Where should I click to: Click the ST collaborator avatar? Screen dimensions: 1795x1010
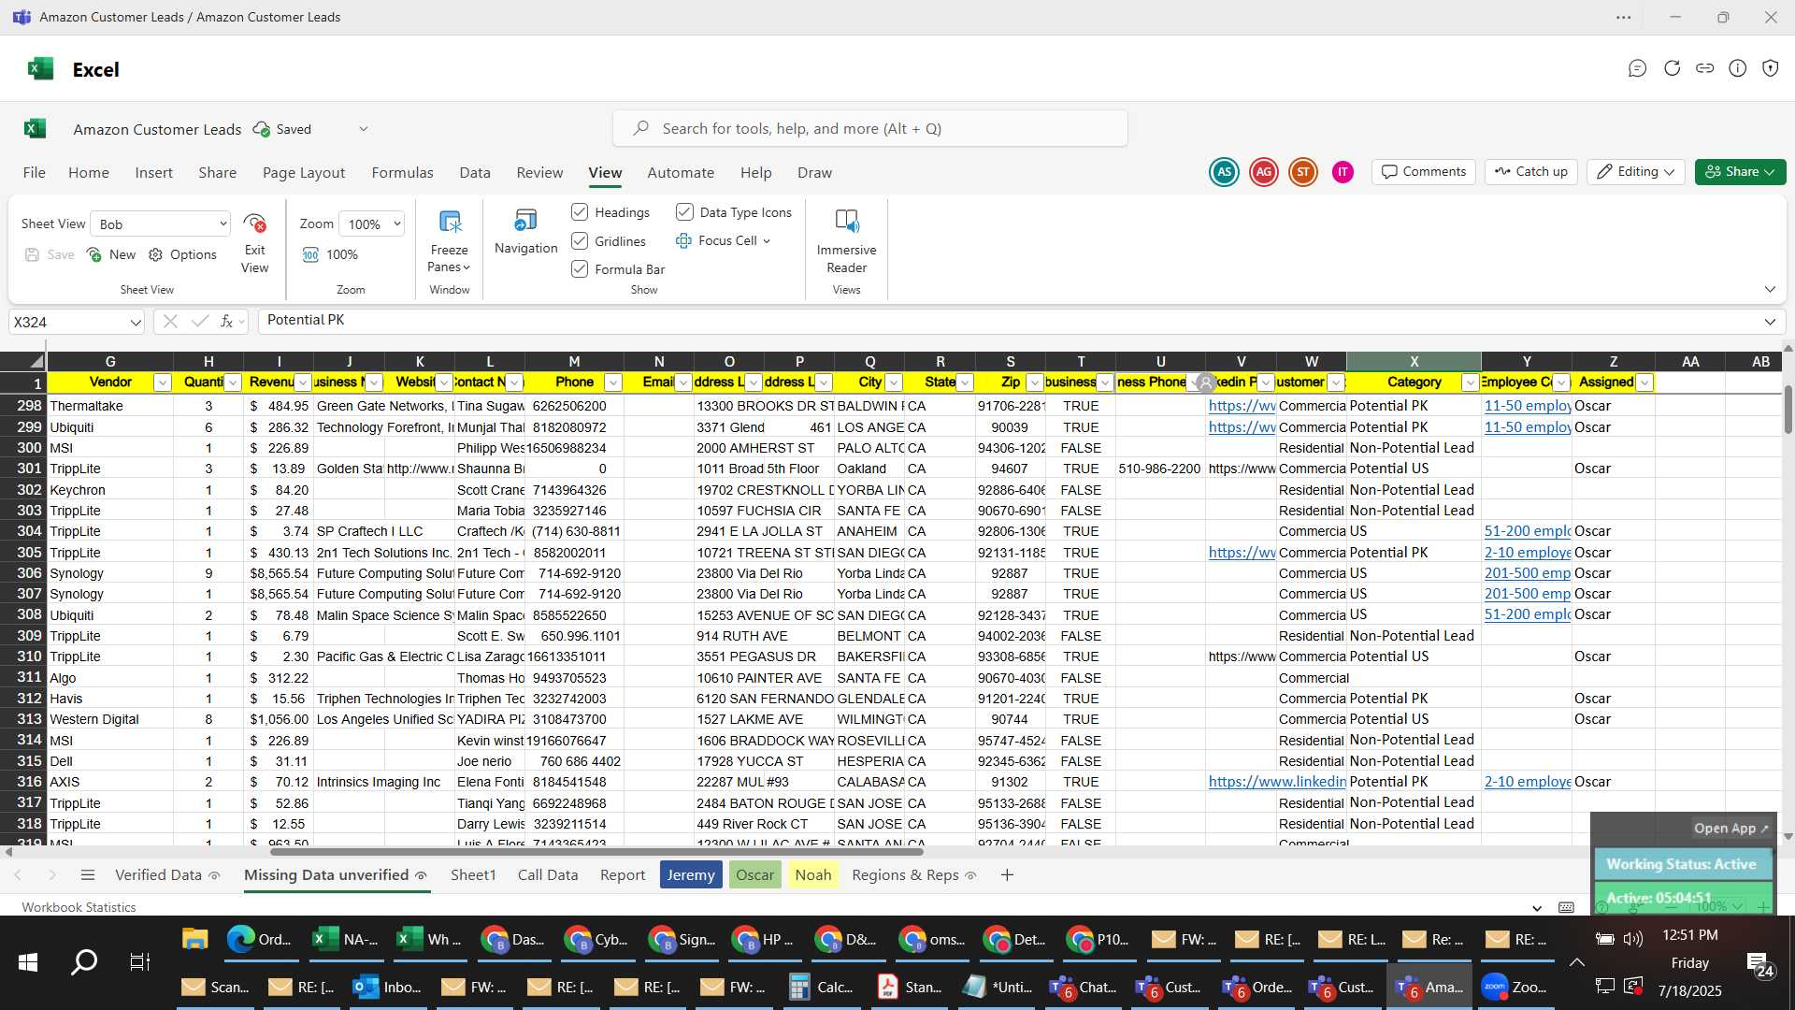click(x=1303, y=172)
